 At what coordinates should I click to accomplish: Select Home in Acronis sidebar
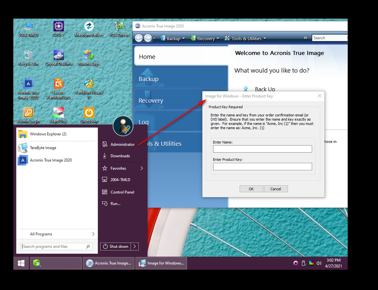pyautogui.click(x=181, y=57)
